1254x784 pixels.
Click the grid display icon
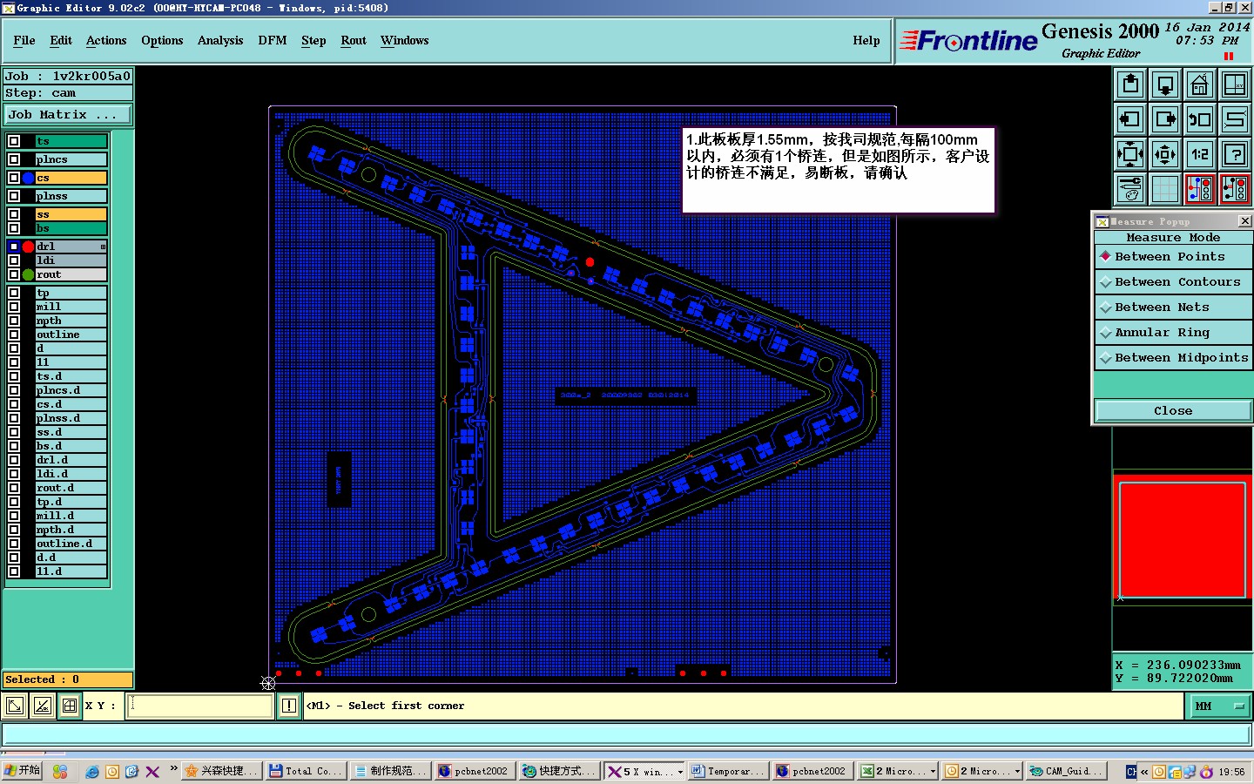[1165, 189]
